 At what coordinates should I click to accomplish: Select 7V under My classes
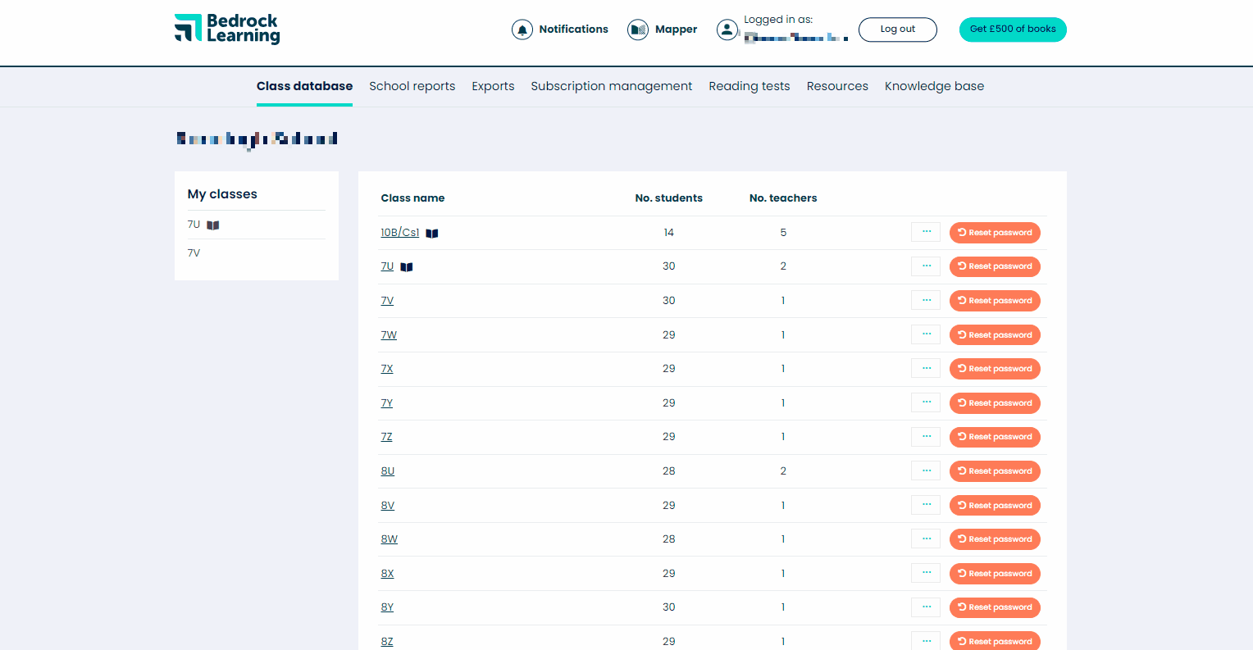click(194, 253)
